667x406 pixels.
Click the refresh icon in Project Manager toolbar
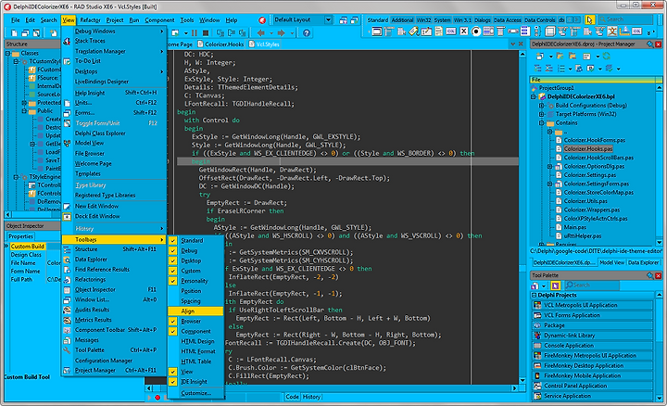pos(606,57)
